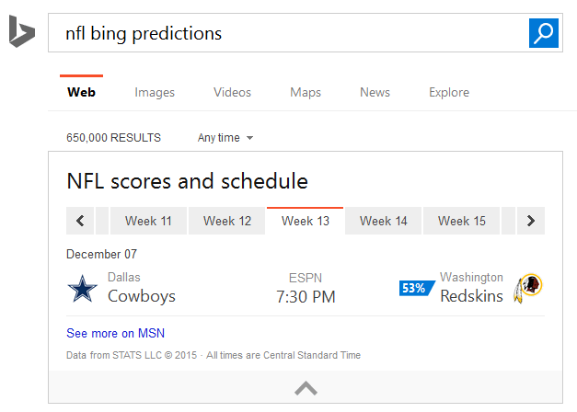
Task: Select the Week 12 tab
Action: point(226,221)
